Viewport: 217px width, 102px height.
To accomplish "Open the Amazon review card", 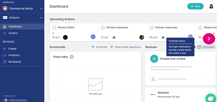I will pos(180,94).
